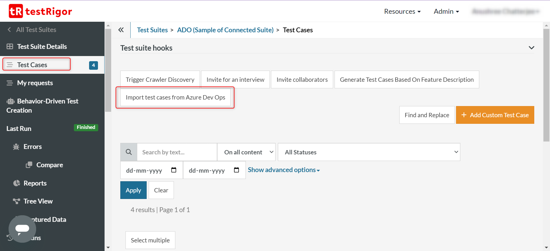This screenshot has height=251, width=550.
Task: Open Tree View in the sidebar
Action: coord(38,201)
